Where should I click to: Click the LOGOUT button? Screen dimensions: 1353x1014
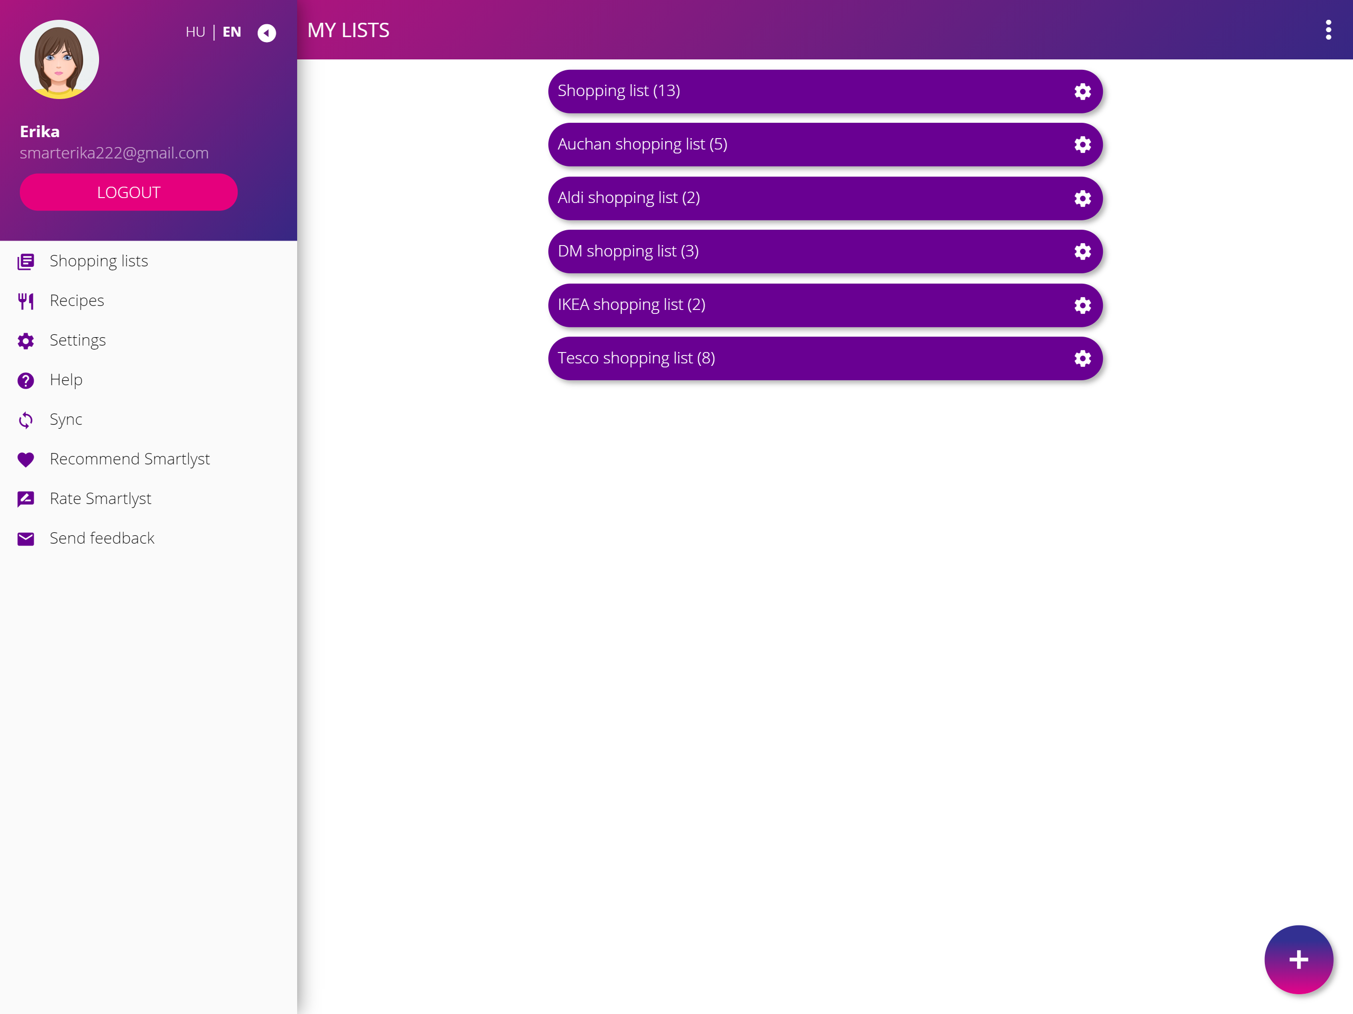[x=128, y=192]
